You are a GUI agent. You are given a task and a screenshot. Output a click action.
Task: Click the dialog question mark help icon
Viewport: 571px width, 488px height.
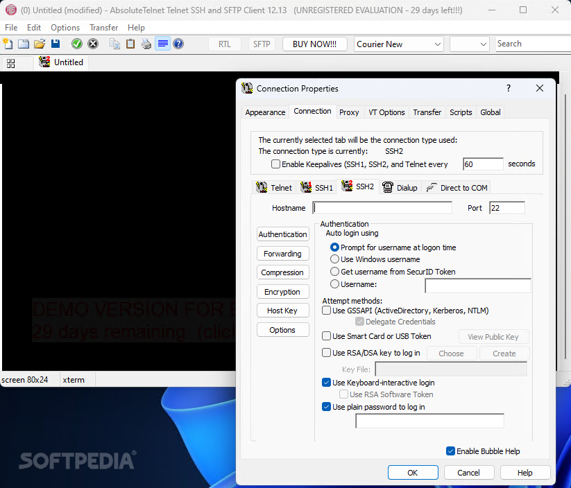point(509,88)
